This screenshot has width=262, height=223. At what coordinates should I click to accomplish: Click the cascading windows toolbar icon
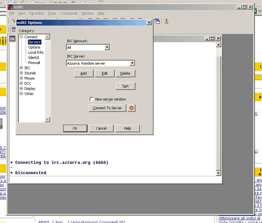(x=157, y=21)
